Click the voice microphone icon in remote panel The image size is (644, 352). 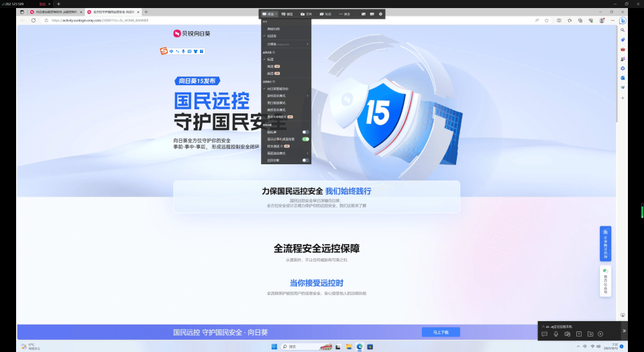(x=555, y=334)
